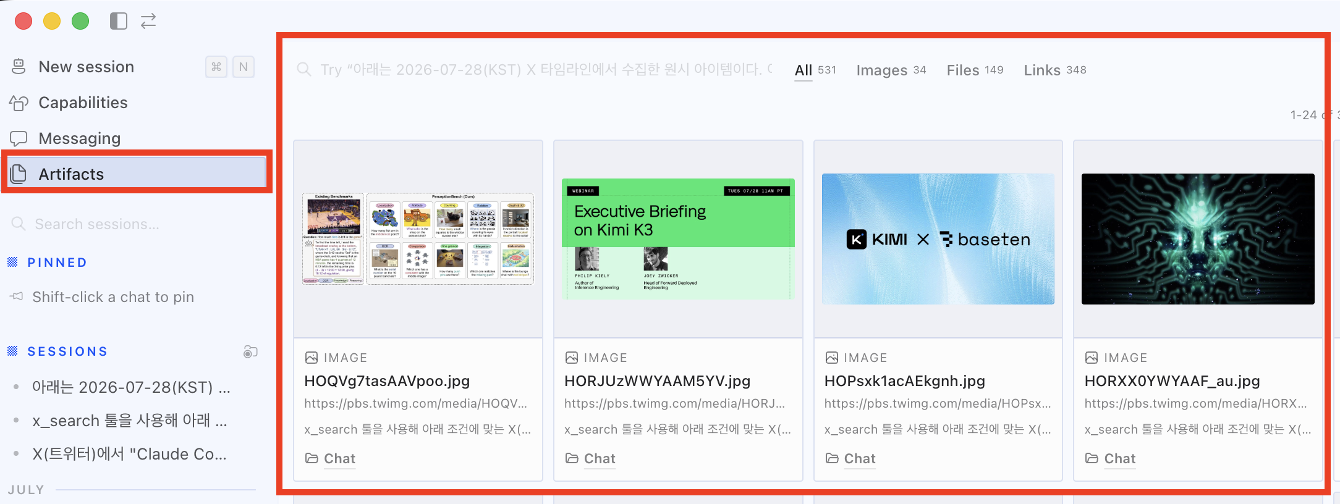This screenshot has width=1340, height=504.
Task: Switch to the Images 34 tab
Action: pos(891,70)
